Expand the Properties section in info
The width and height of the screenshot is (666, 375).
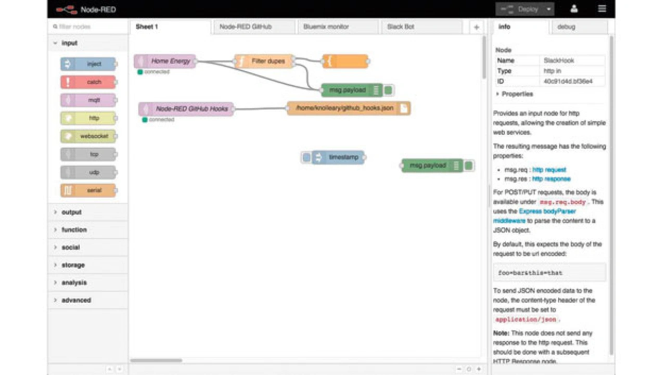pos(515,94)
